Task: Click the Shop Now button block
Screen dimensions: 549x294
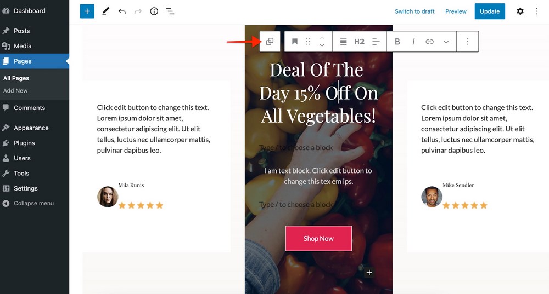Action: tap(318, 239)
